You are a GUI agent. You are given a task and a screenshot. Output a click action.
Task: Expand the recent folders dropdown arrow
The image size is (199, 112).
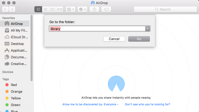coord(148,29)
